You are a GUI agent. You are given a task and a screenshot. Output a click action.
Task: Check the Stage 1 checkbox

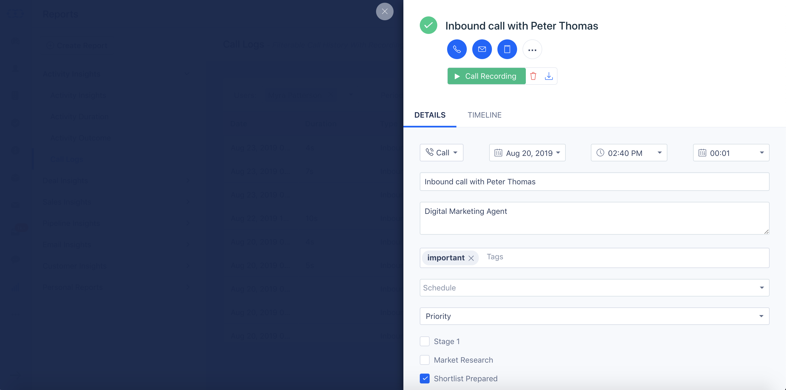pyautogui.click(x=425, y=341)
